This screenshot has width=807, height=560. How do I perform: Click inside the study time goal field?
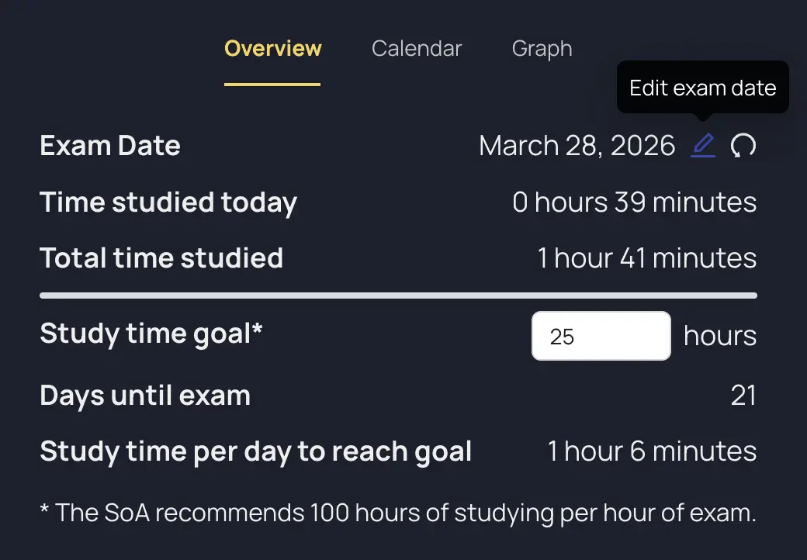click(x=601, y=335)
